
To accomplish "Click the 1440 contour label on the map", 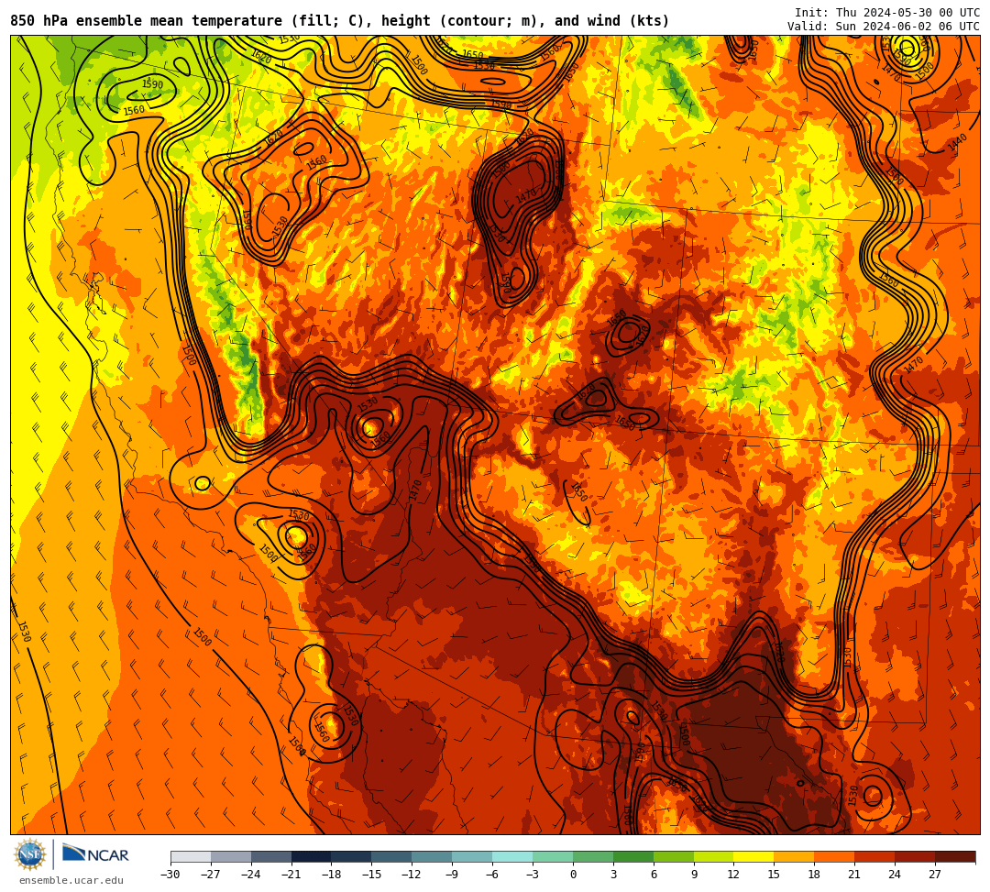I will pos(957,143).
